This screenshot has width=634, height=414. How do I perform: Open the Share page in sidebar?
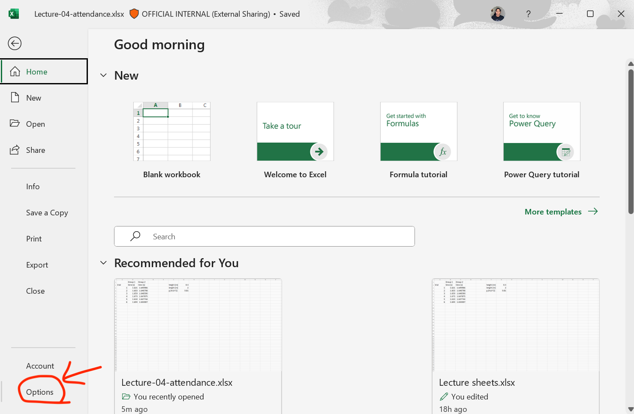35,150
